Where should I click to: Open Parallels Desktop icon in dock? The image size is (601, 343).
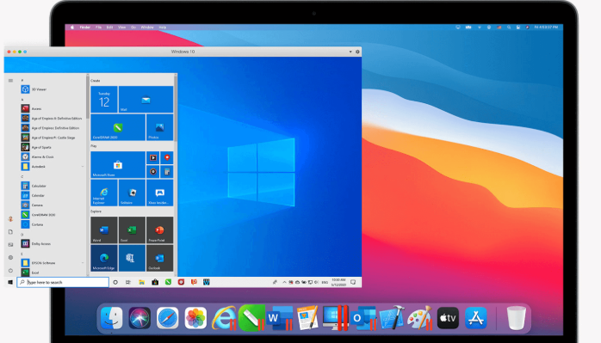(x=336, y=318)
